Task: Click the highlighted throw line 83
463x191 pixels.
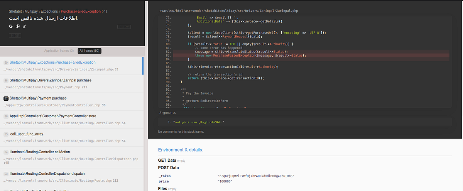Action: 311,56
